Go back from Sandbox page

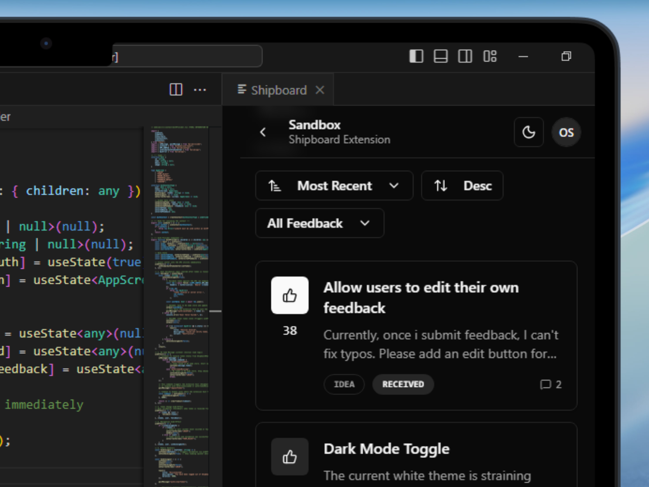263,132
